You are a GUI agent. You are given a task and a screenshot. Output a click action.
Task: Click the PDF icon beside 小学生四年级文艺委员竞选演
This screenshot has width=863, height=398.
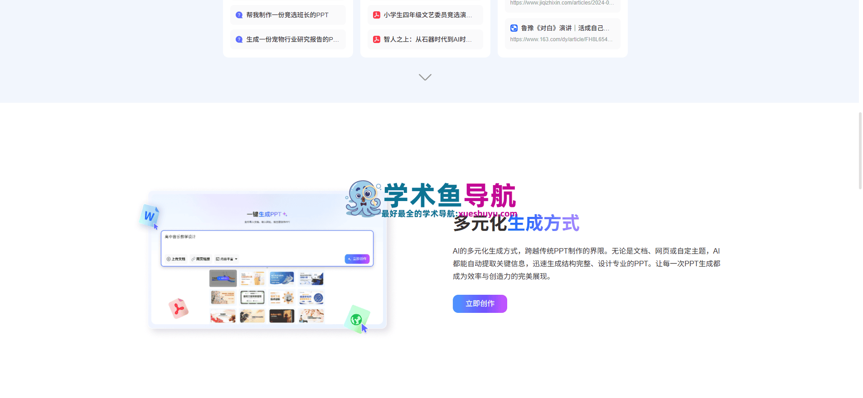376,15
